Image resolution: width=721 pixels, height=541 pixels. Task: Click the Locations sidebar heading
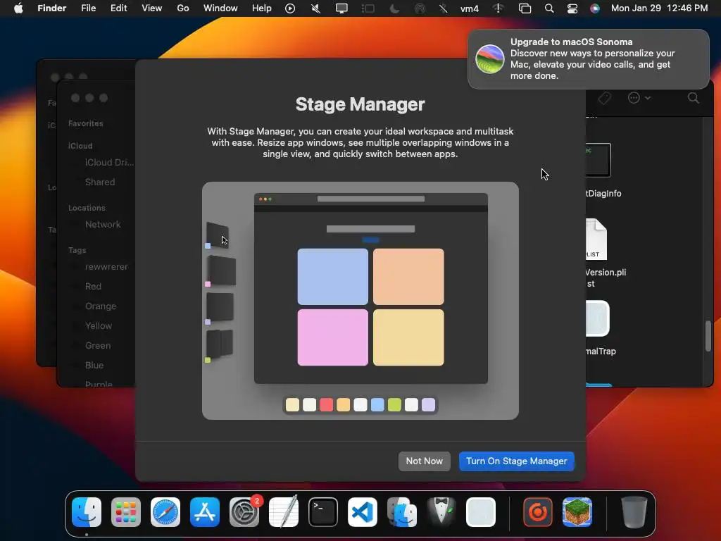87,208
